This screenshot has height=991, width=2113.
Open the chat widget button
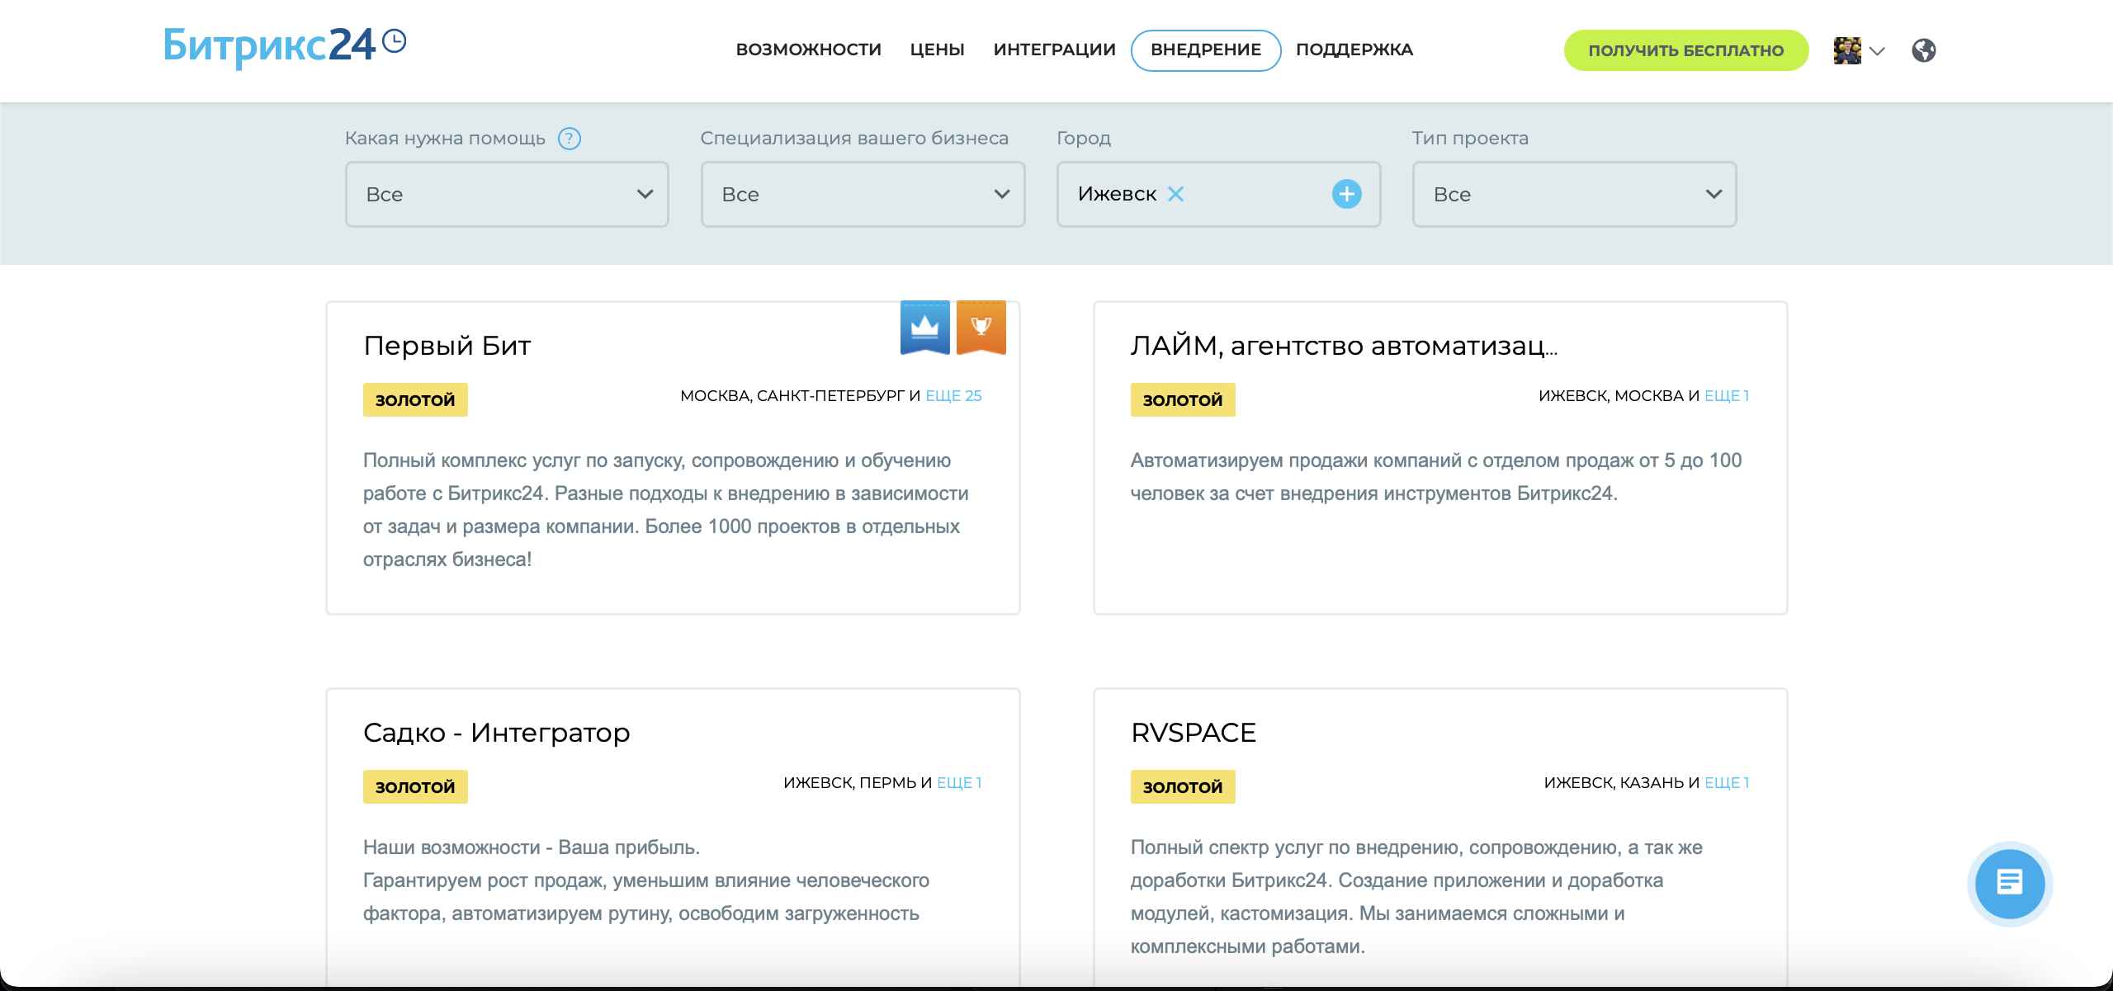click(2010, 883)
